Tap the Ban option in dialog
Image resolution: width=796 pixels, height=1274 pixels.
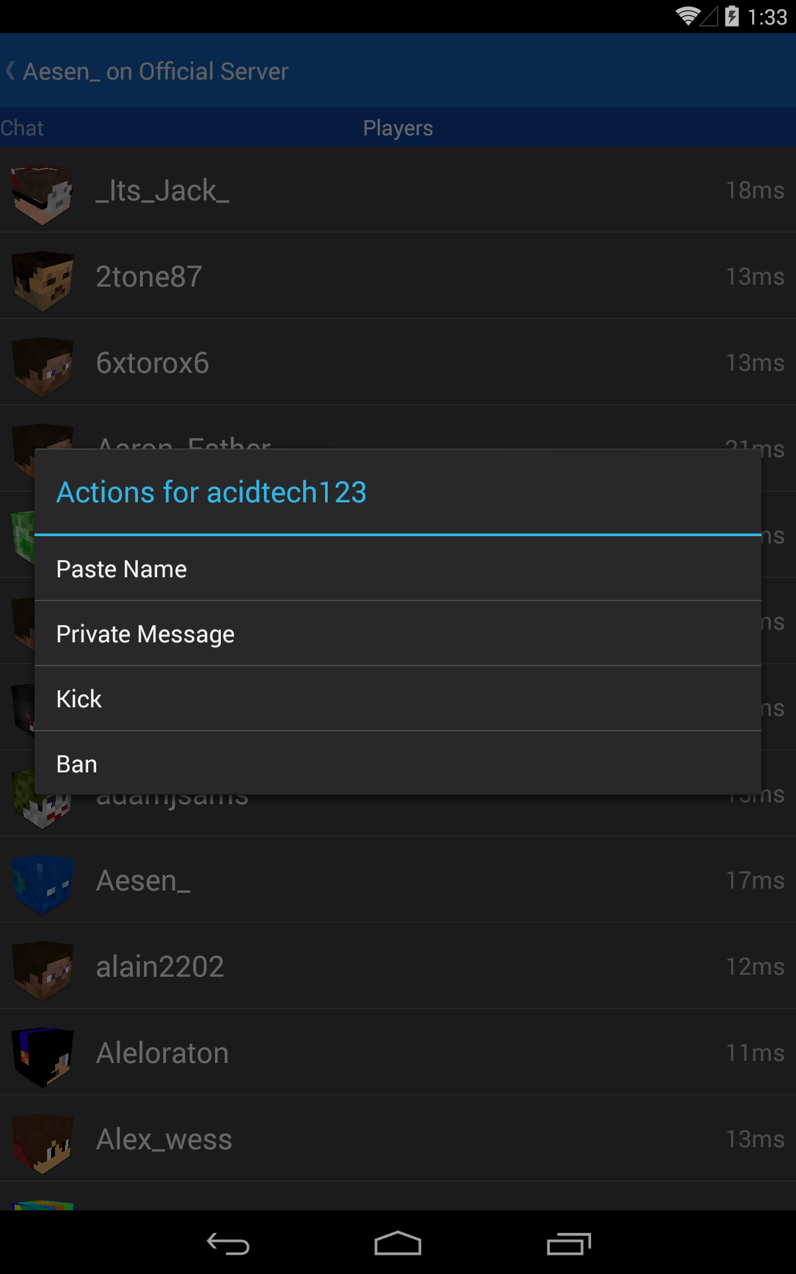tap(398, 764)
